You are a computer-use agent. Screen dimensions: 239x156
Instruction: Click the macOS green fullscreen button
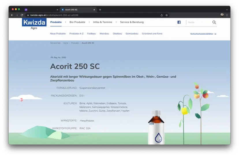pyautogui.click(x=19, y=9)
